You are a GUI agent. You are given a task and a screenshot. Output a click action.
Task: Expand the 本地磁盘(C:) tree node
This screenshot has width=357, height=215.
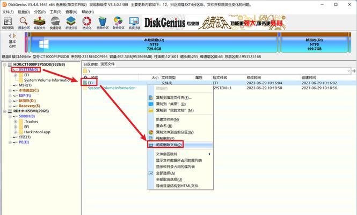10,90
